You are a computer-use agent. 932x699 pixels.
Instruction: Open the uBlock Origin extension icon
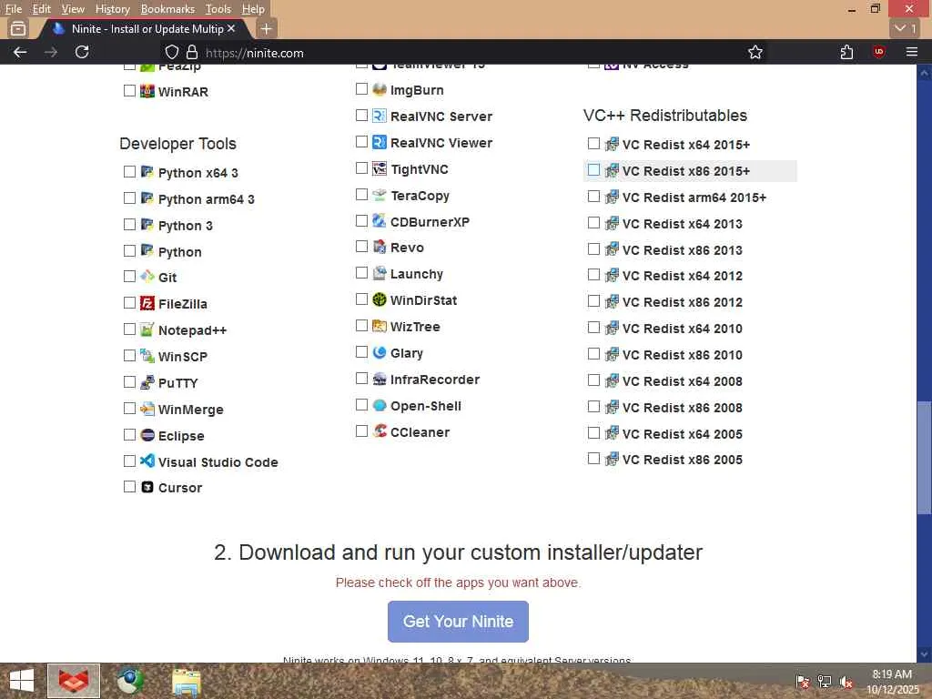878,52
